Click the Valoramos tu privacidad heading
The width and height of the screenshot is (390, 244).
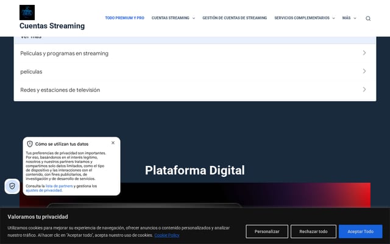[38, 217]
